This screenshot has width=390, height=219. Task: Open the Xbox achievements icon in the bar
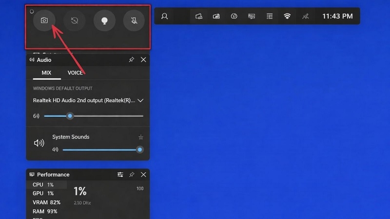pos(234,16)
